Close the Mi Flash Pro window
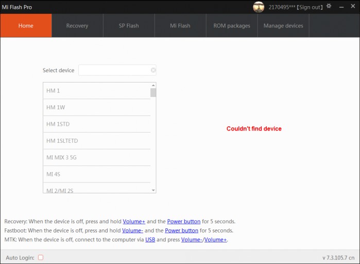 pos(353,6)
